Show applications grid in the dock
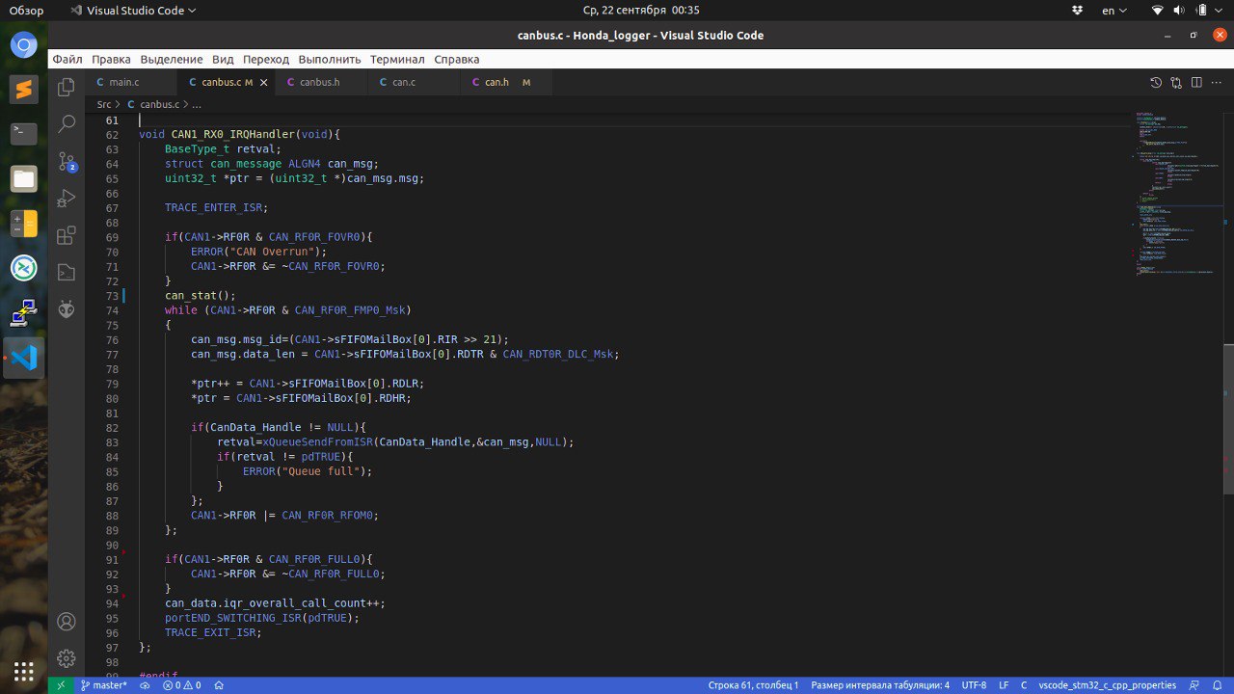 [x=24, y=670]
